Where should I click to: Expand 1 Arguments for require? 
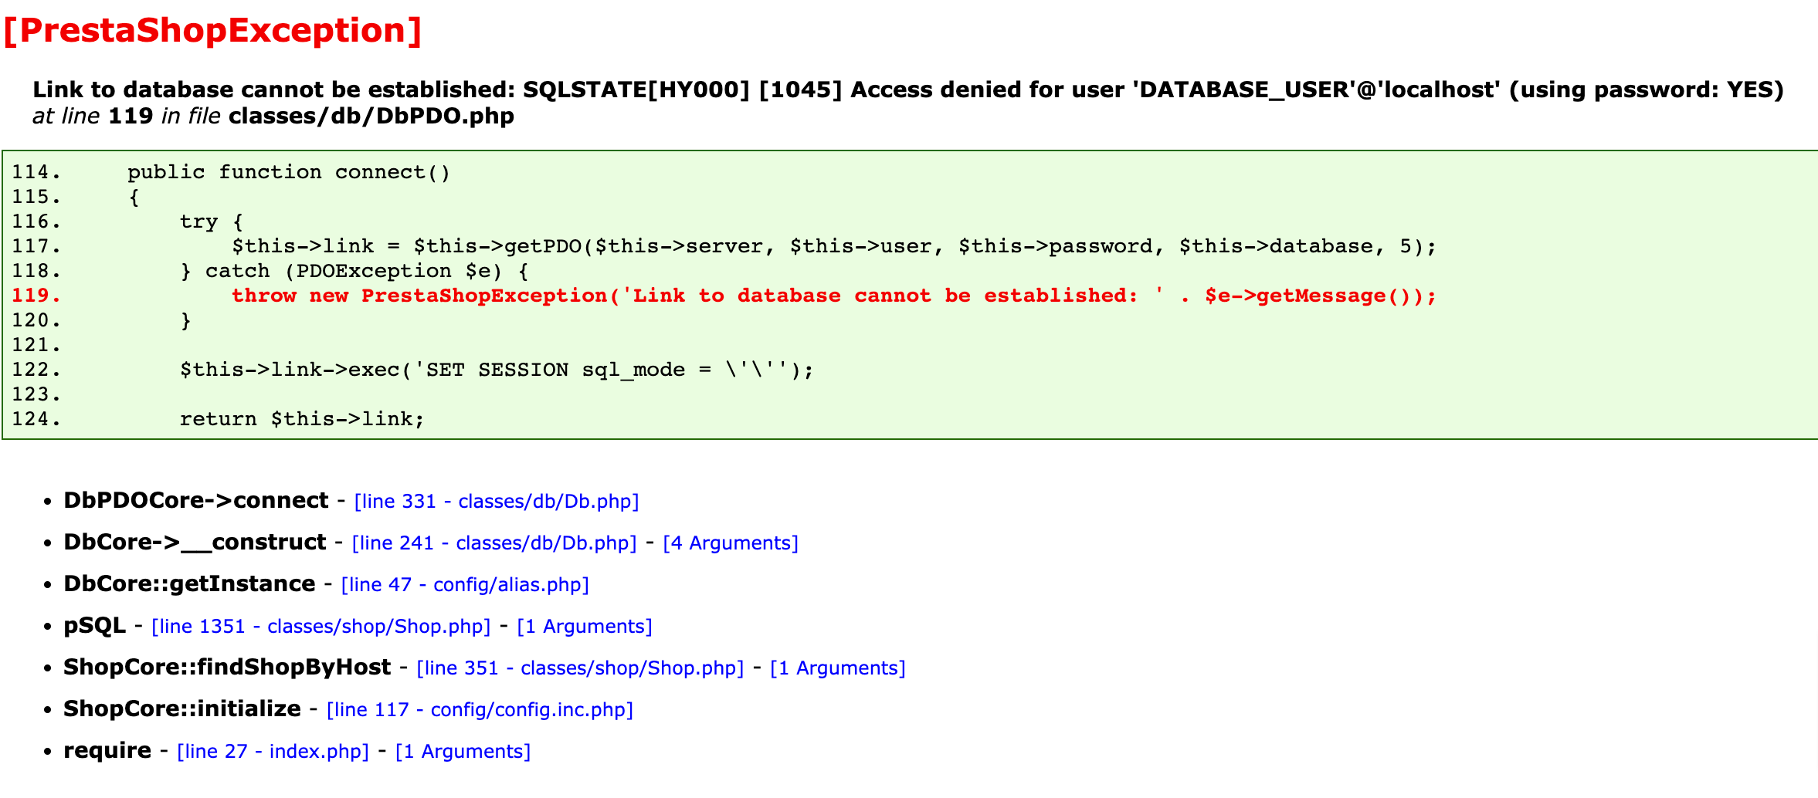coord(463,752)
